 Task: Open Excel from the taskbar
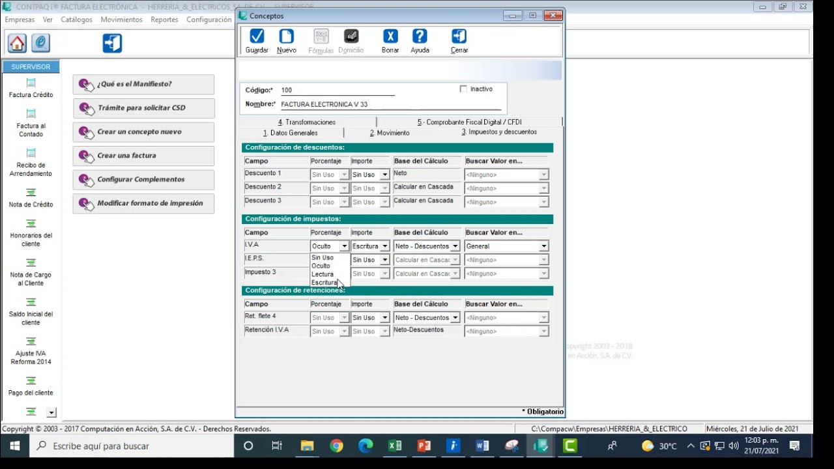pyautogui.click(x=395, y=446)
